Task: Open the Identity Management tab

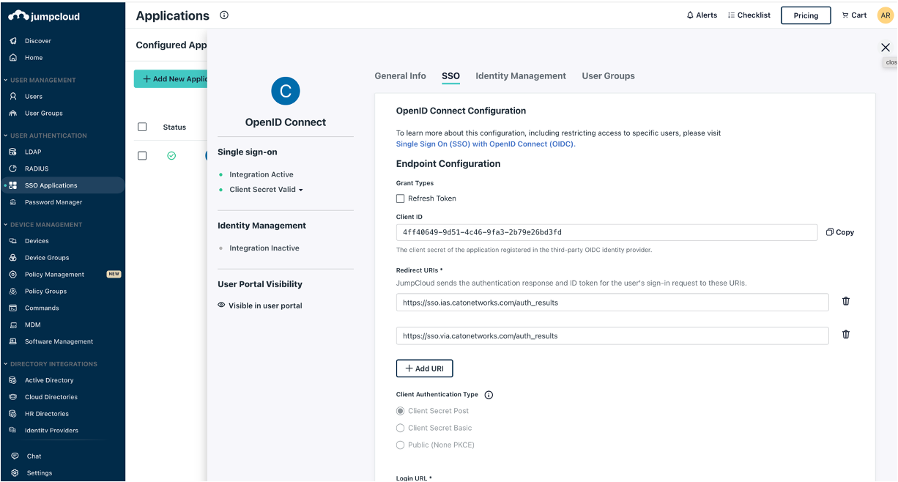Action: 520,75
